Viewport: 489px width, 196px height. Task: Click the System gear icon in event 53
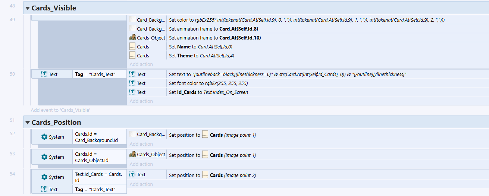point(44,157)
